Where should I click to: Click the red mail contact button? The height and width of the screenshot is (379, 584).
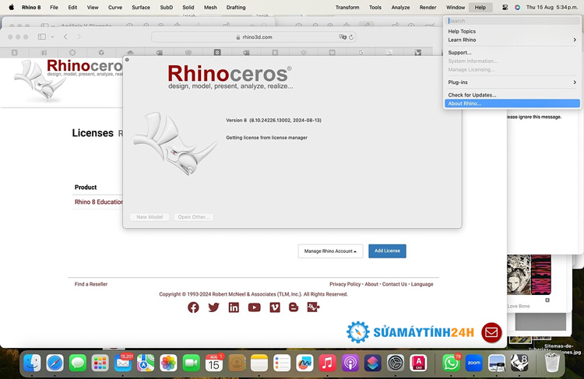[491, 332]
